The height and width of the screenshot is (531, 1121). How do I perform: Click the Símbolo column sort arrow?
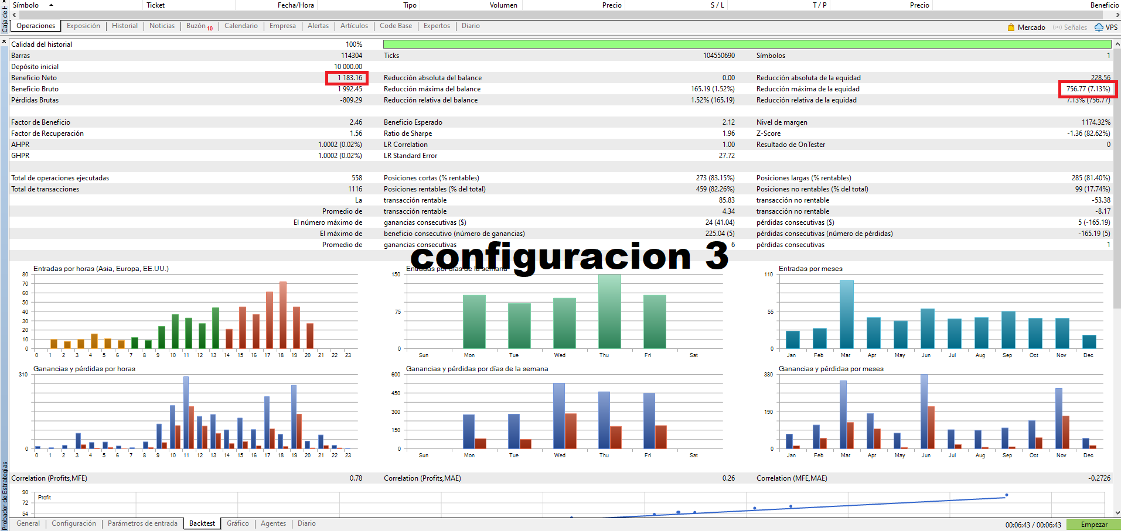click(x=50, y=4)
